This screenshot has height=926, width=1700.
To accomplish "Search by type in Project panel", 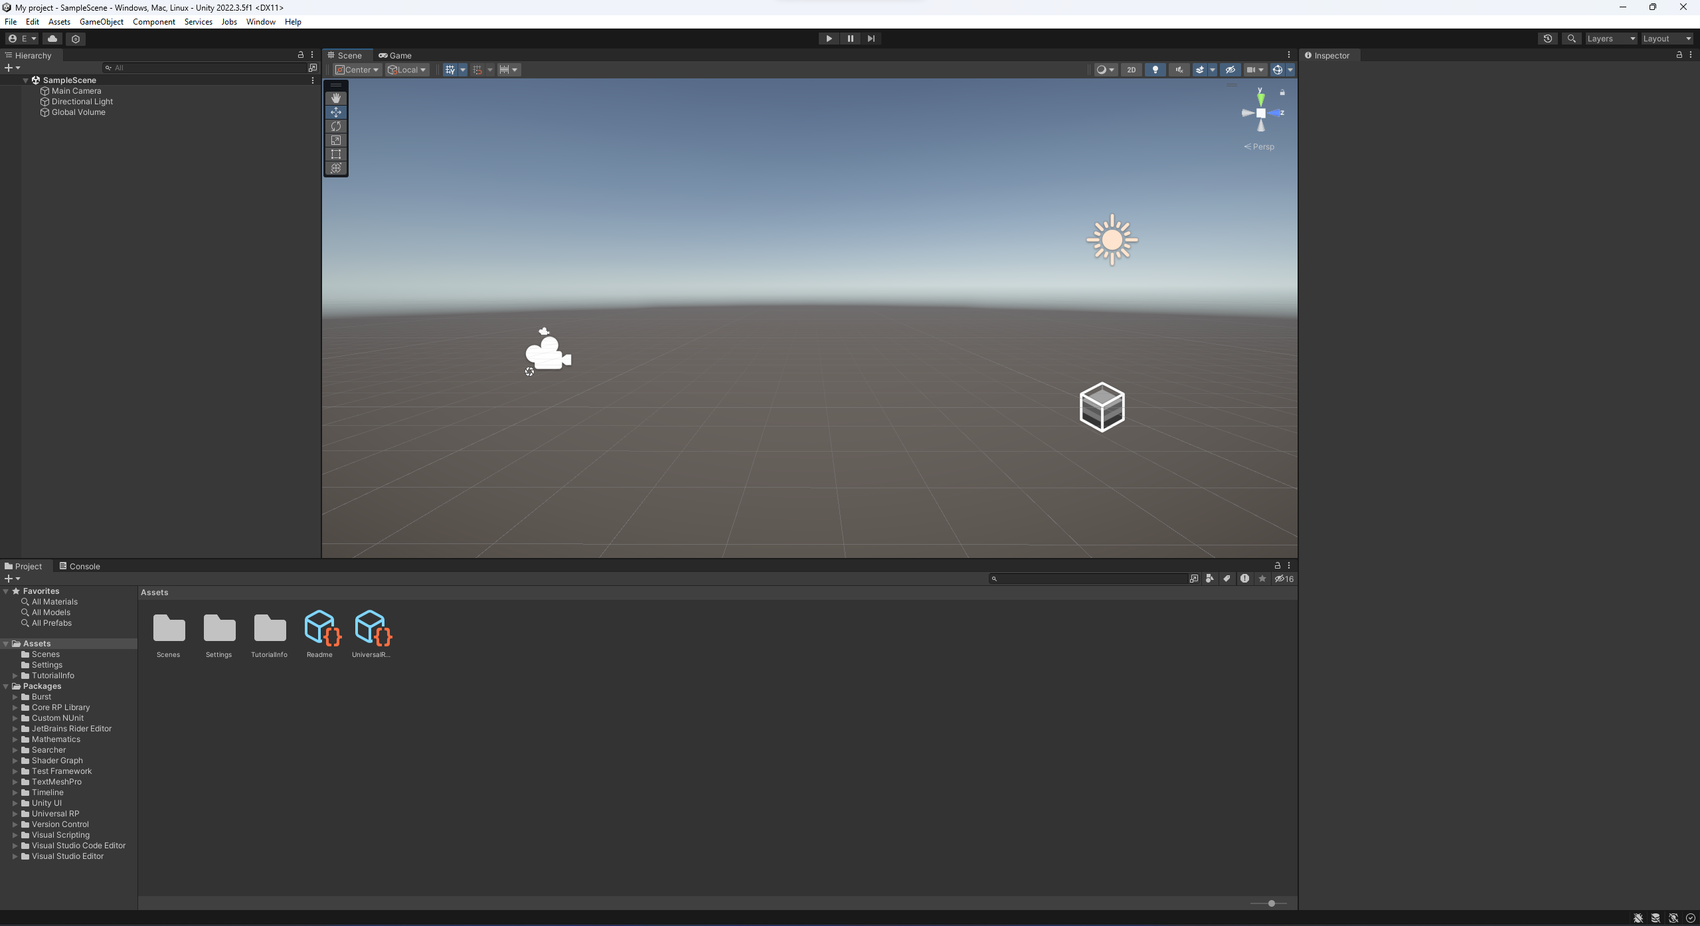I will (x=1210, y=579).
